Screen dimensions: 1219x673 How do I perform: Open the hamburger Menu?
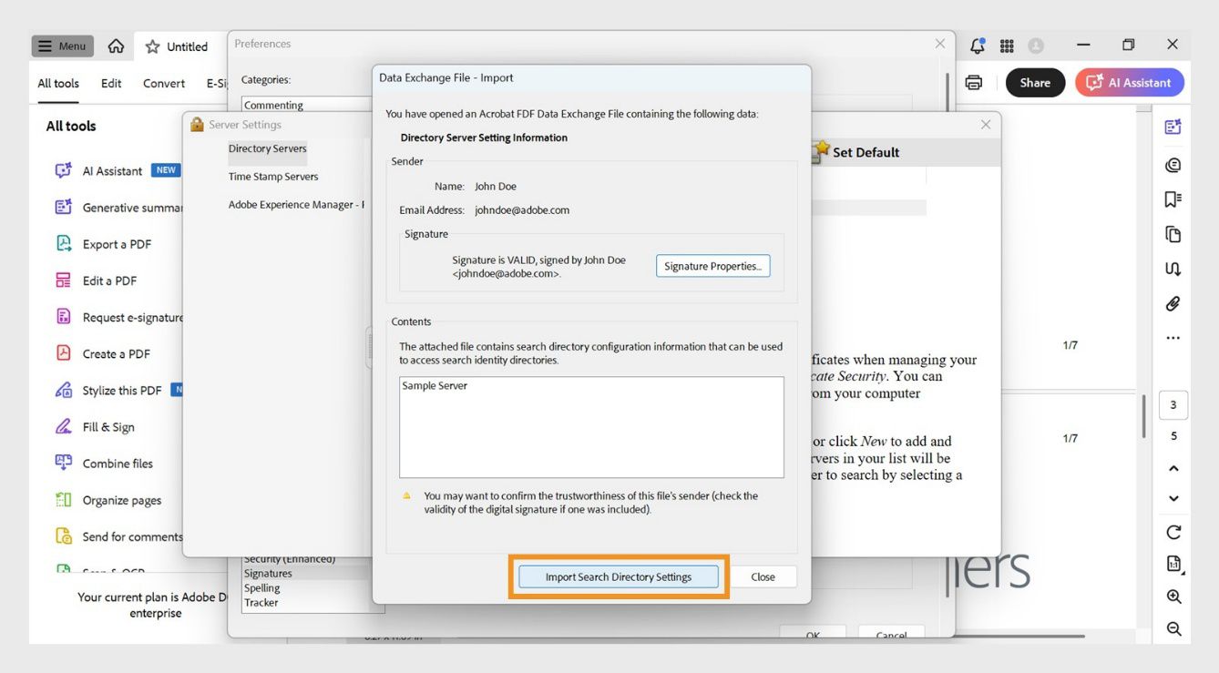click(62, 45)
